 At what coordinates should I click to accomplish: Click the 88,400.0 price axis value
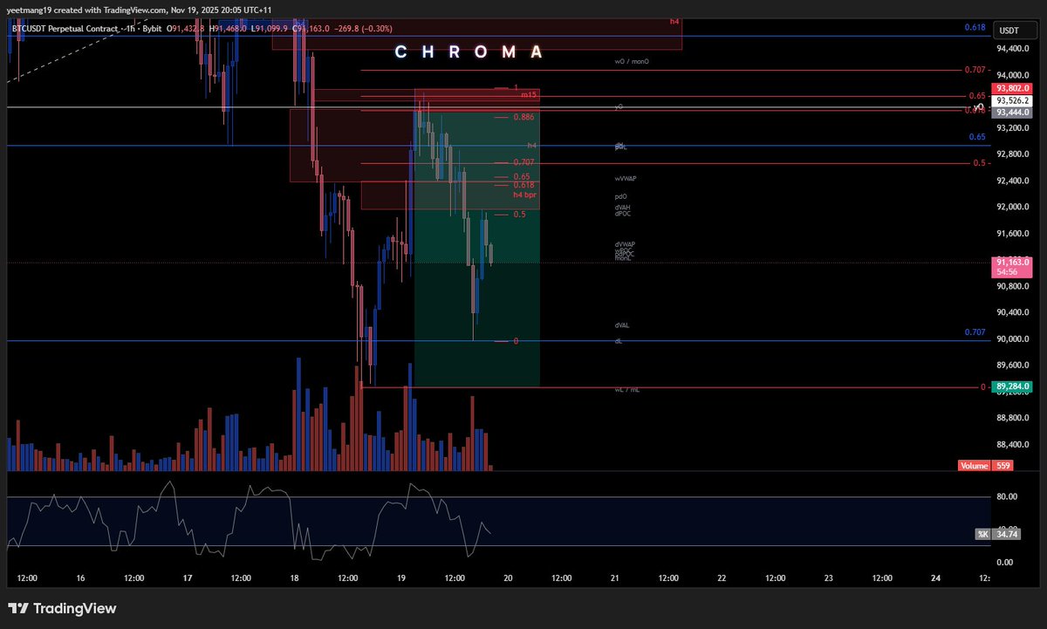[x=1013, y=444]
